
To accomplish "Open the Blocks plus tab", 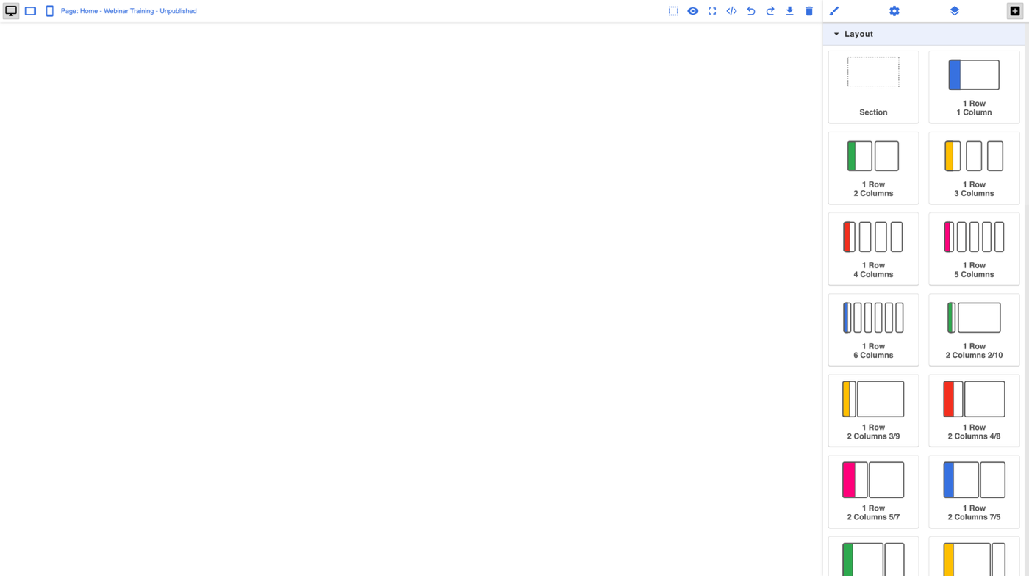I will pos(1015,11).
